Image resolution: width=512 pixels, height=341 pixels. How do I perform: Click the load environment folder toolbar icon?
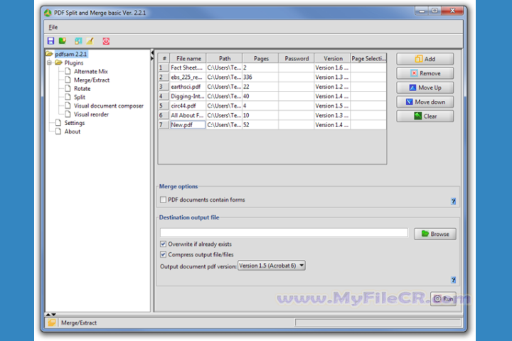pyautogui.click(x=62, y=40)
